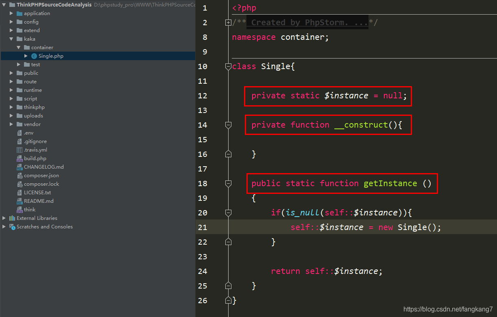This screenshot has width=497, height=317.
Task: Click the route folder icon
Action: coord(20,82)
